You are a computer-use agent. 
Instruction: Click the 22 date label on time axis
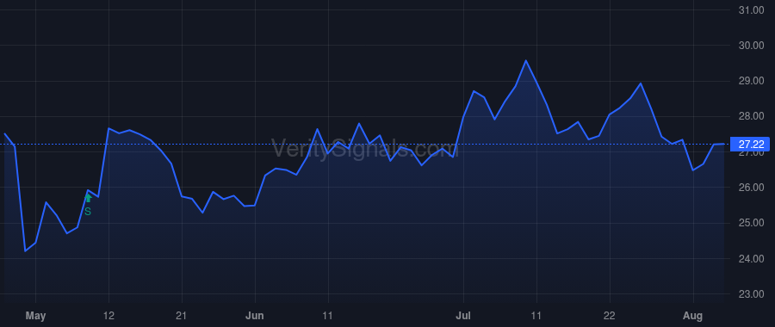[610, 316]
